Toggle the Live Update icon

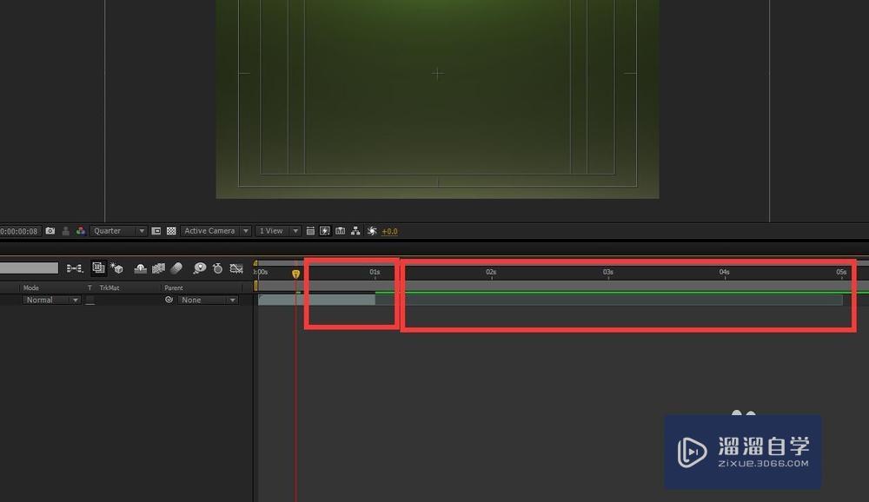[x=98, y=268]
